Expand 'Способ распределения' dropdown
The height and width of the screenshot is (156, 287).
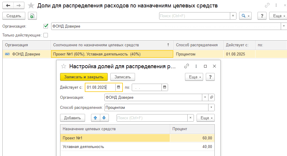coord(211,107)
